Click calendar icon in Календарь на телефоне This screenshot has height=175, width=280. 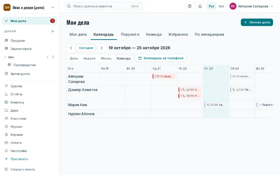coord(140,58)
